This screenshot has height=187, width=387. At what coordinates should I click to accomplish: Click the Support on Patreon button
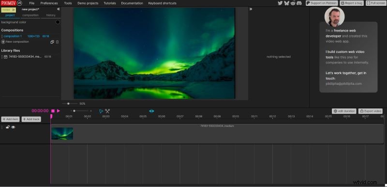tap(322, 3)
